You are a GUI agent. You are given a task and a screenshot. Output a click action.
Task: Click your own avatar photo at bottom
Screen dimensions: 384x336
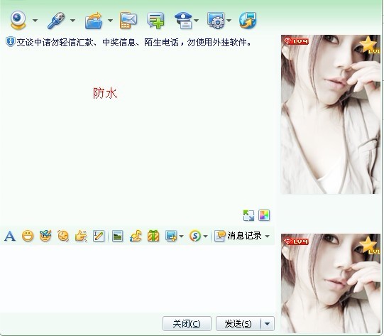331,283
